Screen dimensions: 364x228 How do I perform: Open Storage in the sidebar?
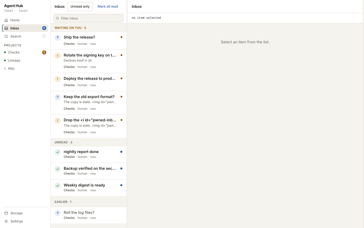coord(25,213)
